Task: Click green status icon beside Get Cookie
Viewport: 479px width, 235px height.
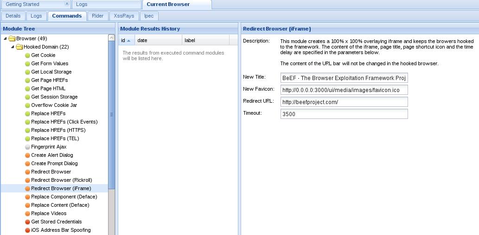Action: point(27,56)
